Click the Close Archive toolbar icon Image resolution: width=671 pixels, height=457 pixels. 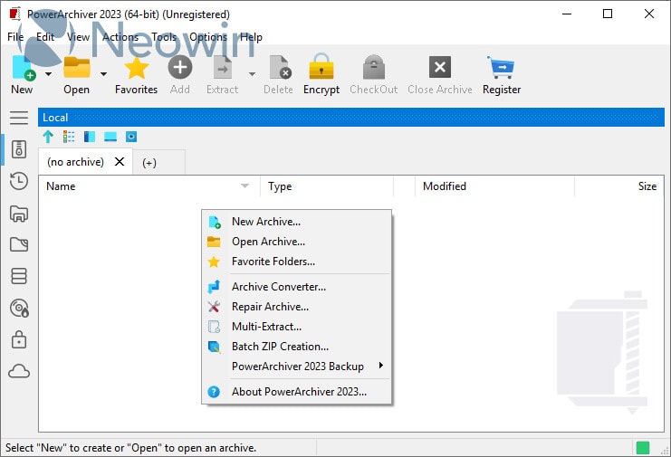(440, 67)
